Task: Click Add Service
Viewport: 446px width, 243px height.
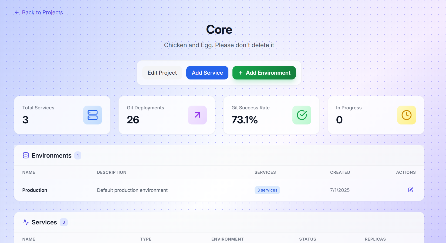Action: [207, 73]
